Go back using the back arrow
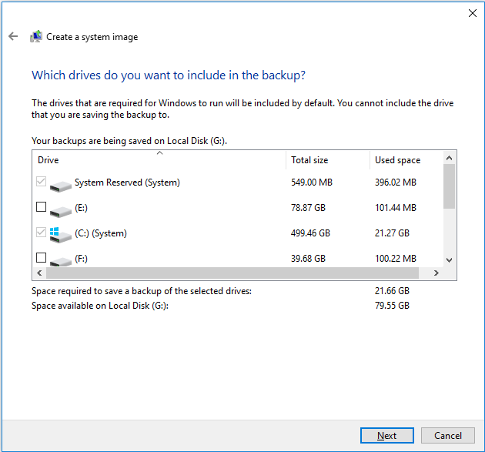This screenshot has width=485, height=452. (x=13, y=36)
